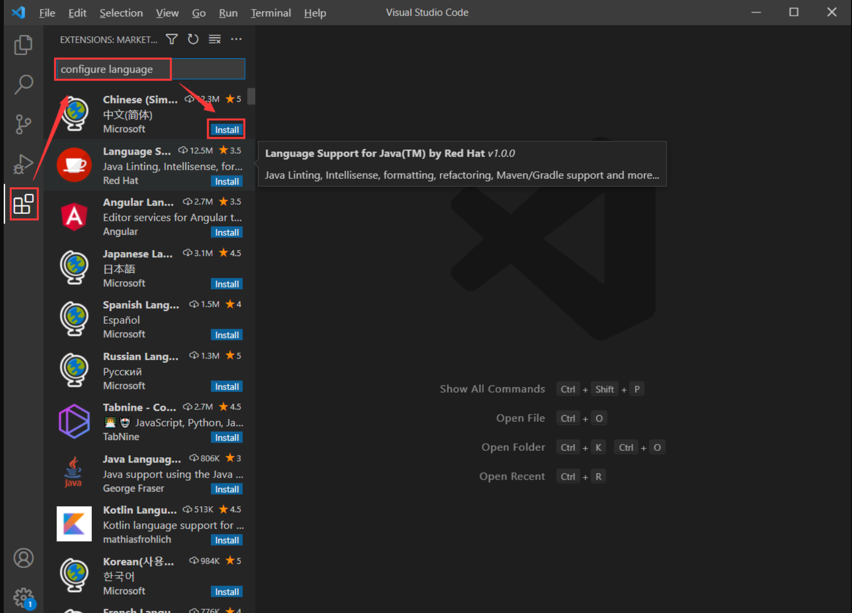Open the Run menu
The height and width of the screenshot is (613, 852).
(228, 13)
